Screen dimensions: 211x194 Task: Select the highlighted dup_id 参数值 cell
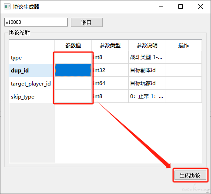[73, 70]
